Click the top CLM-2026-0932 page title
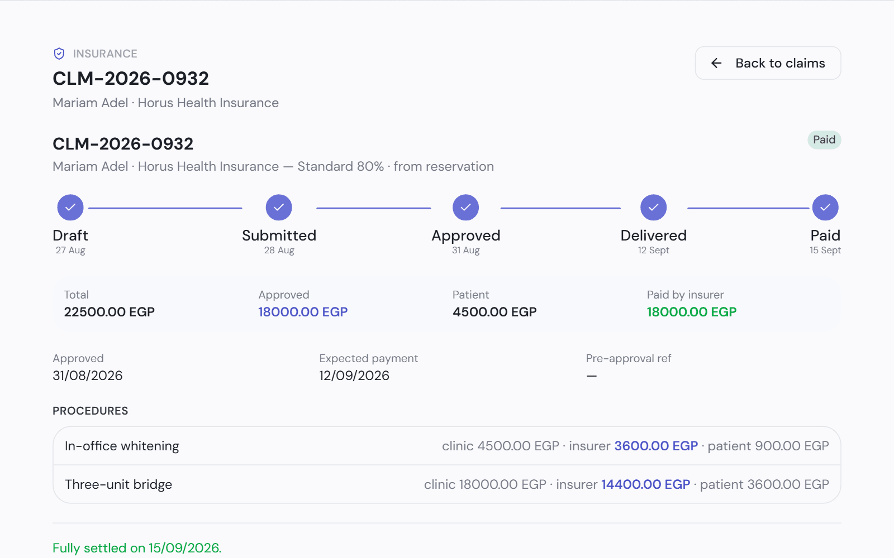This screenshot has width=894, height=558. pos(131,78)
